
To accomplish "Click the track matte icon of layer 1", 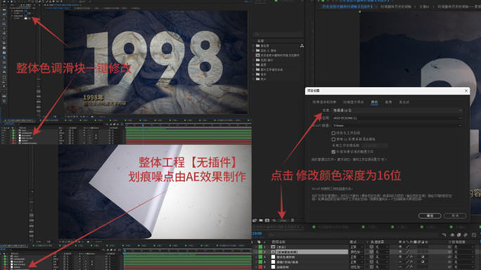I will (372, 247).
